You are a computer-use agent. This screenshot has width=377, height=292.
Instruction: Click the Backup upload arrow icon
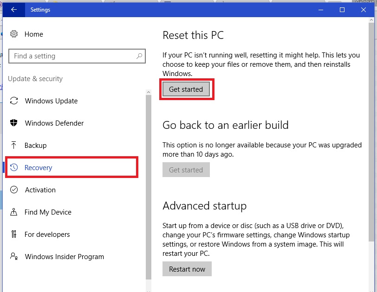(x=14, y=146)
